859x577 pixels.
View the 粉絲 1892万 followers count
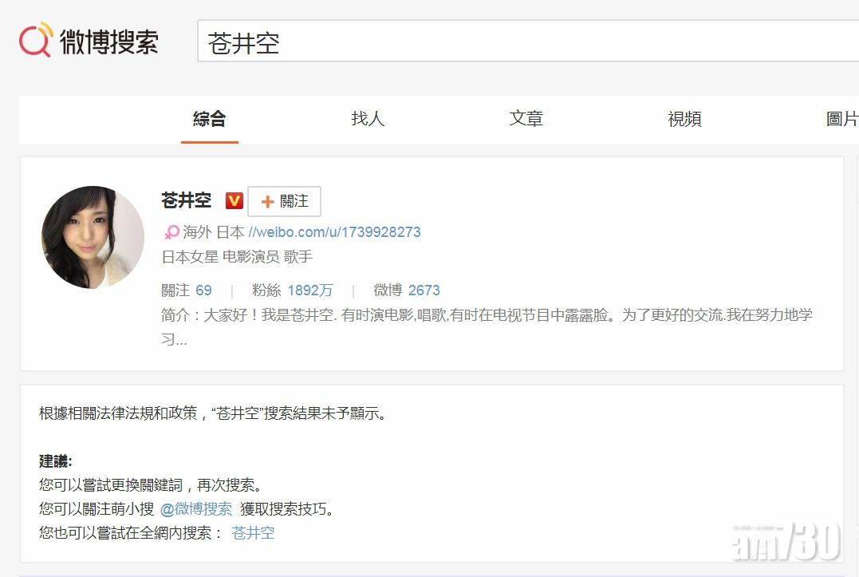(293, 290)
